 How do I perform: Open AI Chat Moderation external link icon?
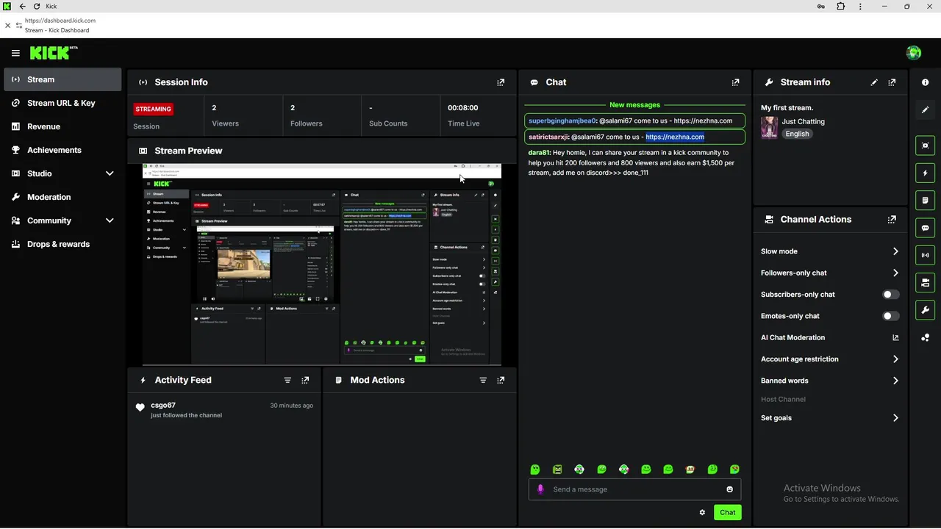click(895, 337)
